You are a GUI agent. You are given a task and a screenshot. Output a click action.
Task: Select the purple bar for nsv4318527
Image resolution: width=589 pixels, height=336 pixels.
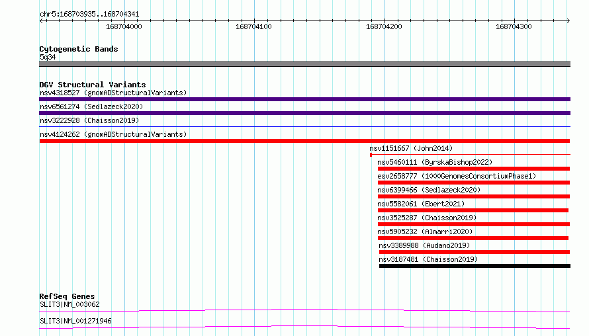(304, 99)
